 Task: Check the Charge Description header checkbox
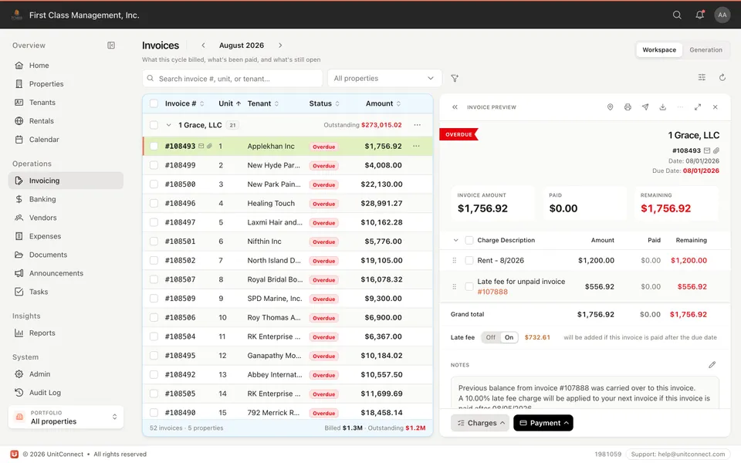click(469, 240)
